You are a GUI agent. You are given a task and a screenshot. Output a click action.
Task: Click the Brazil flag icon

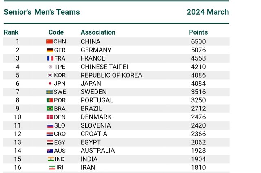50,109
